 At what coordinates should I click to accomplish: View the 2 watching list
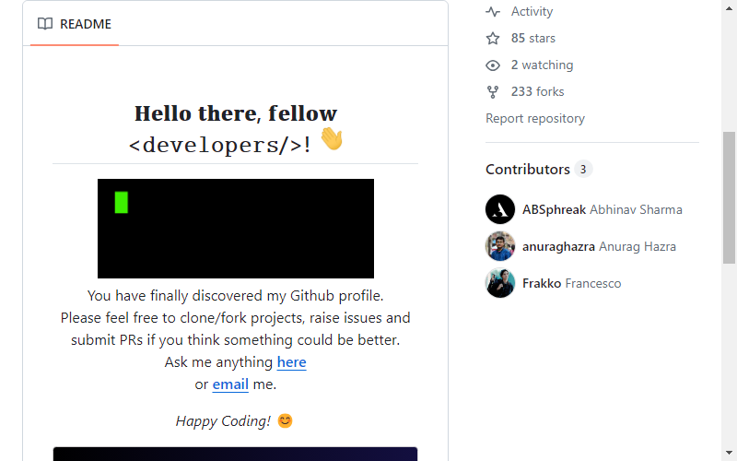[x=542, y=65]
